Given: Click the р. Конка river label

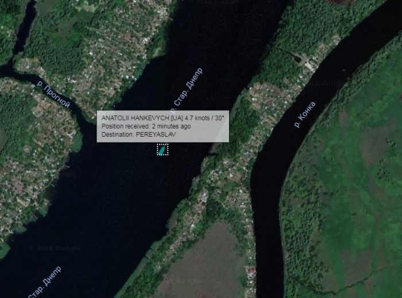Looking at the screenshot, I should coord(305,114).
